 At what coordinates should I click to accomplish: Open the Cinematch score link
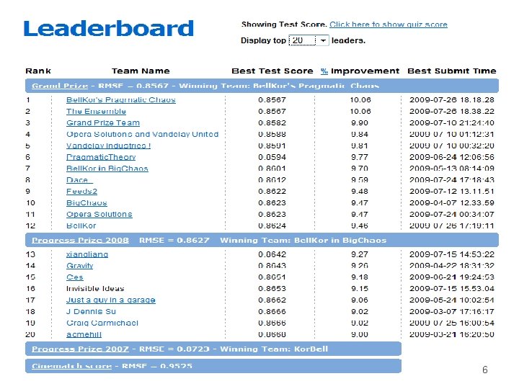[72, 366]
